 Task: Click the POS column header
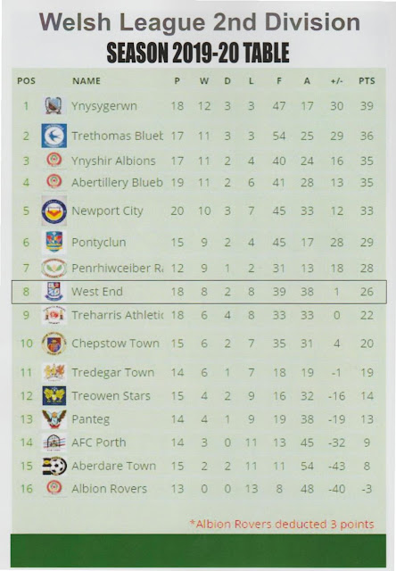26,81
